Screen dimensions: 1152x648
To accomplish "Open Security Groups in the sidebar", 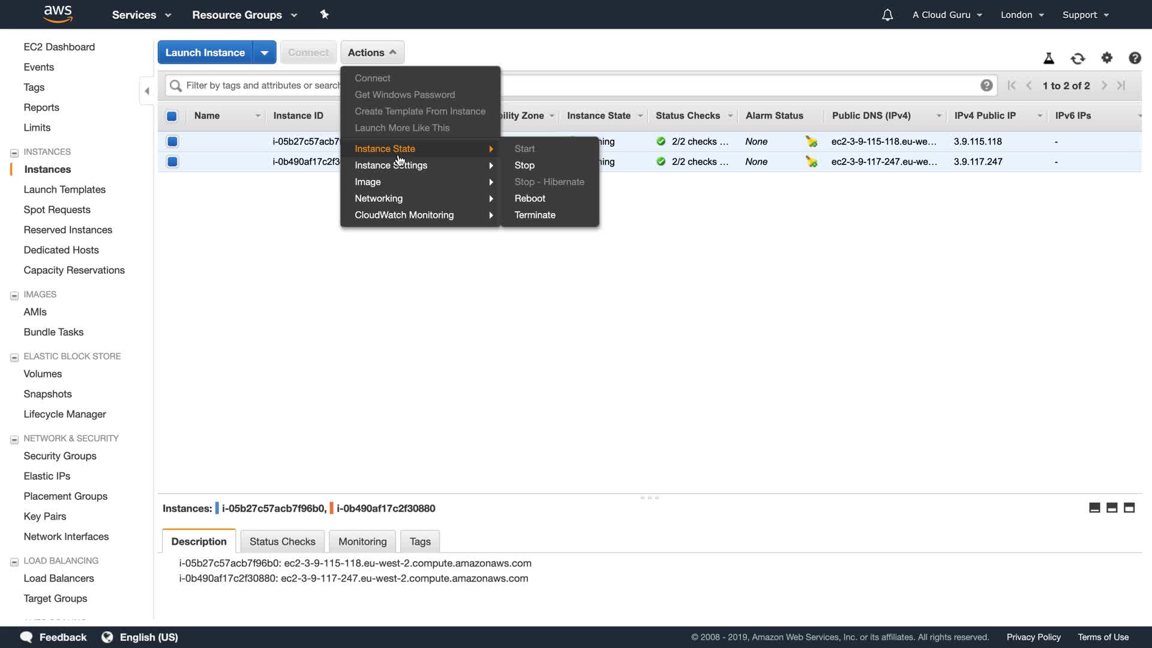I will [60, 456].
